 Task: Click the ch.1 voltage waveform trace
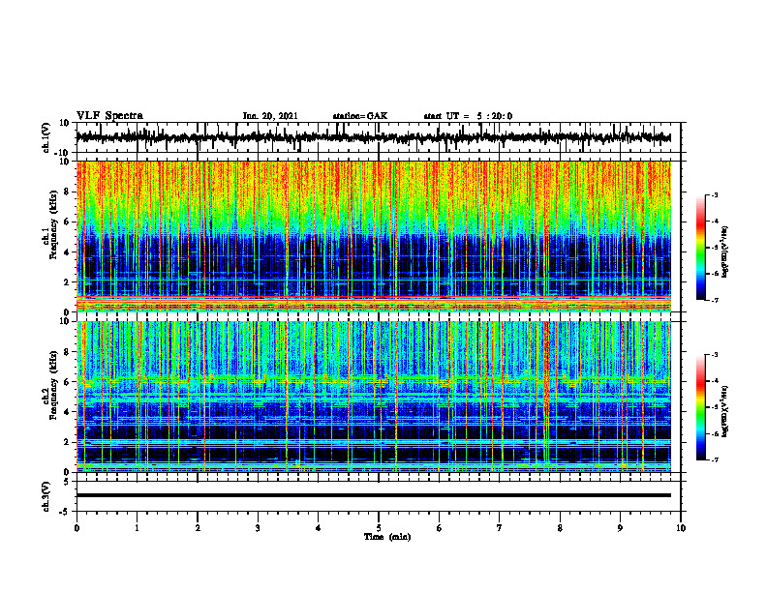[373, 137]
